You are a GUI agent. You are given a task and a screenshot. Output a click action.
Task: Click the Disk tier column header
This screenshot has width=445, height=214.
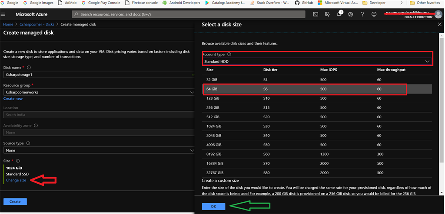click(x=270, y=69)
